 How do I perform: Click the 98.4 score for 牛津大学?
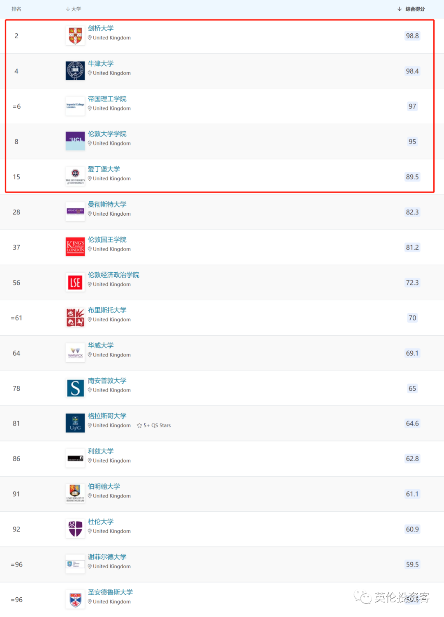tap(412, 71)
